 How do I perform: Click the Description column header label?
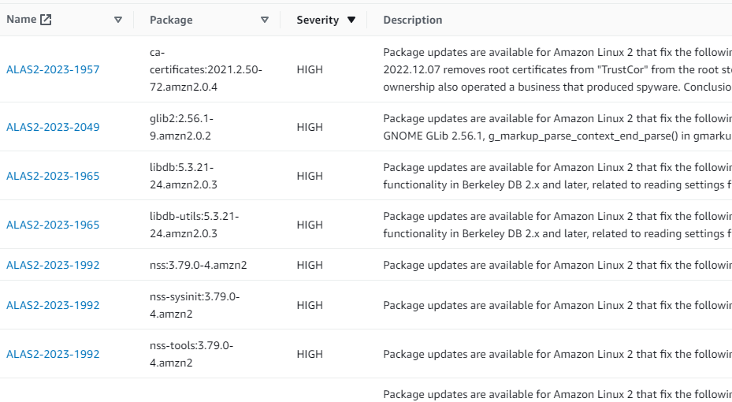[412, 20]
